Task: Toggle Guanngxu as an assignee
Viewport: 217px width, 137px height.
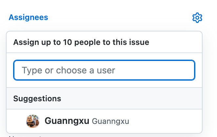Action: click(104, 121)
